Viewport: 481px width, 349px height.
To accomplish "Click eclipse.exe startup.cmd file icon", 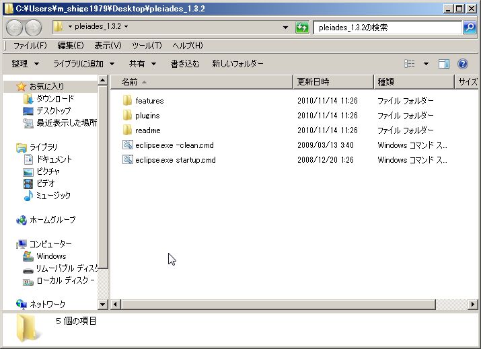I will [127, 159].
